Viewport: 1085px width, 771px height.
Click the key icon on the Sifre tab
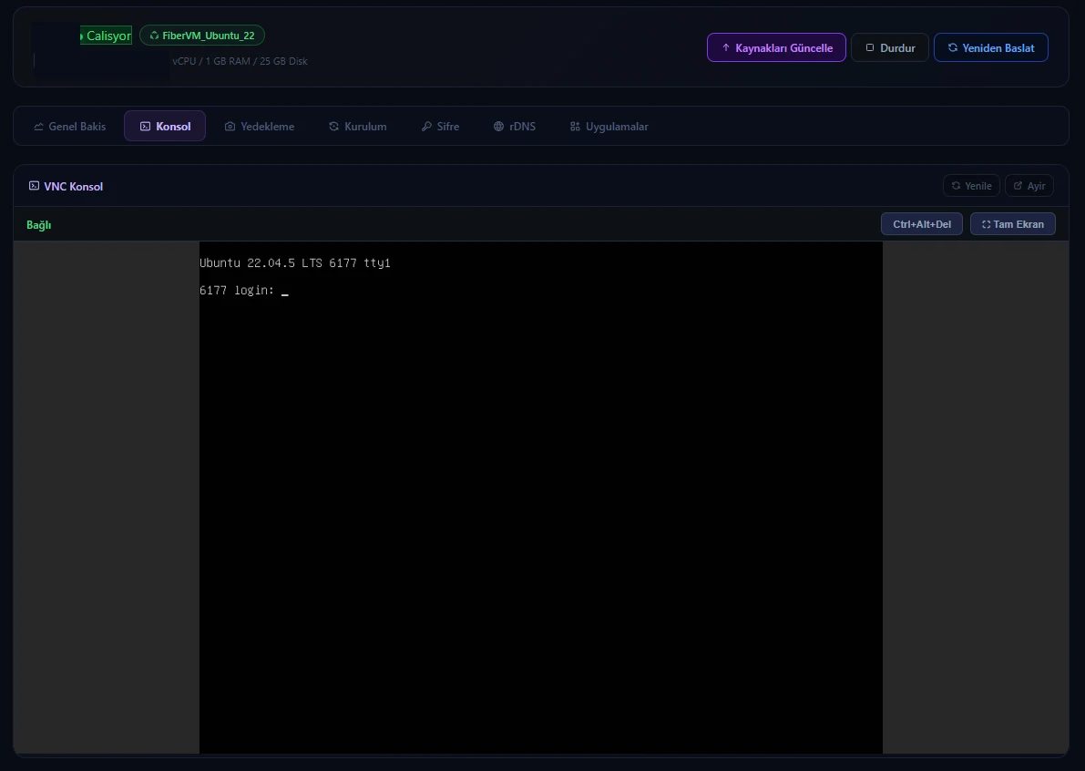426,127
